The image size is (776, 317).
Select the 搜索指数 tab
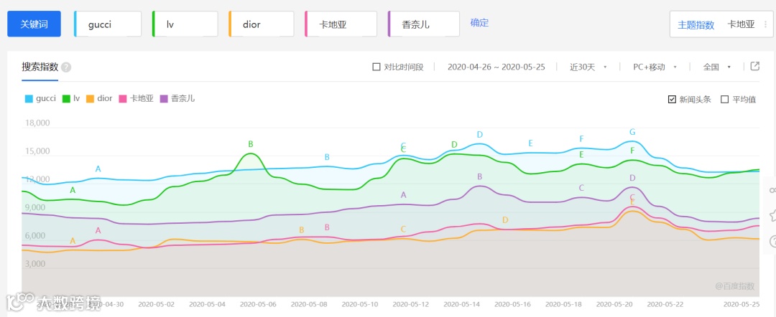40,67
